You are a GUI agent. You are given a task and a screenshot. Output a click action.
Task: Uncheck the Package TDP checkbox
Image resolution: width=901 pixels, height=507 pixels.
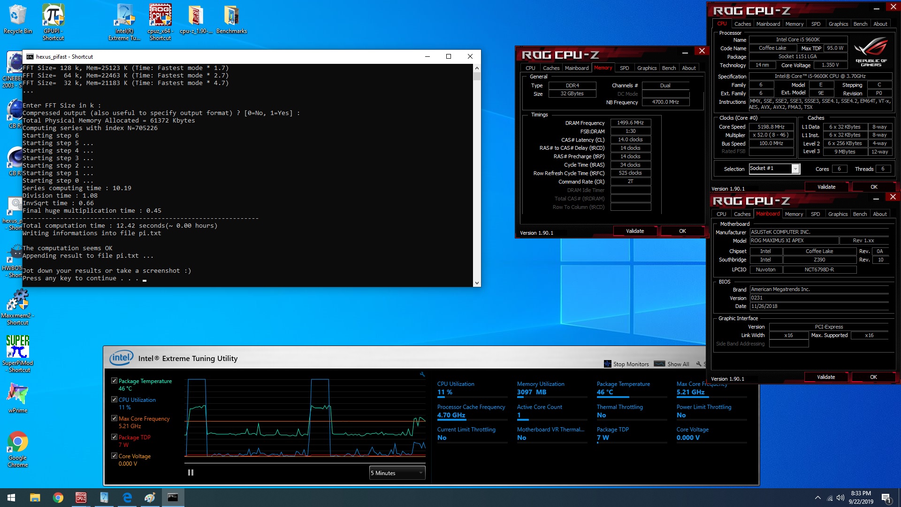[114, 437]
